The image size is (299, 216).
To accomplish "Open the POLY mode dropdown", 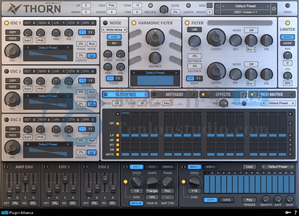I will click(112, 5).
